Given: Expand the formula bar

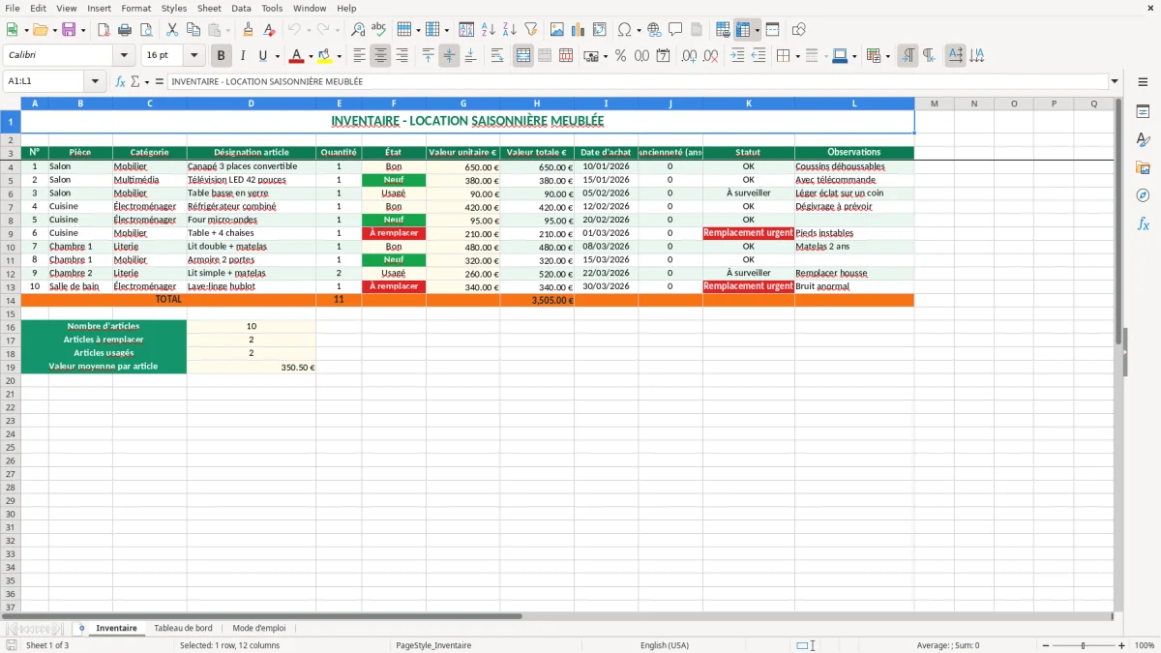Looking at the screenshot, I should pos(1115,81).
